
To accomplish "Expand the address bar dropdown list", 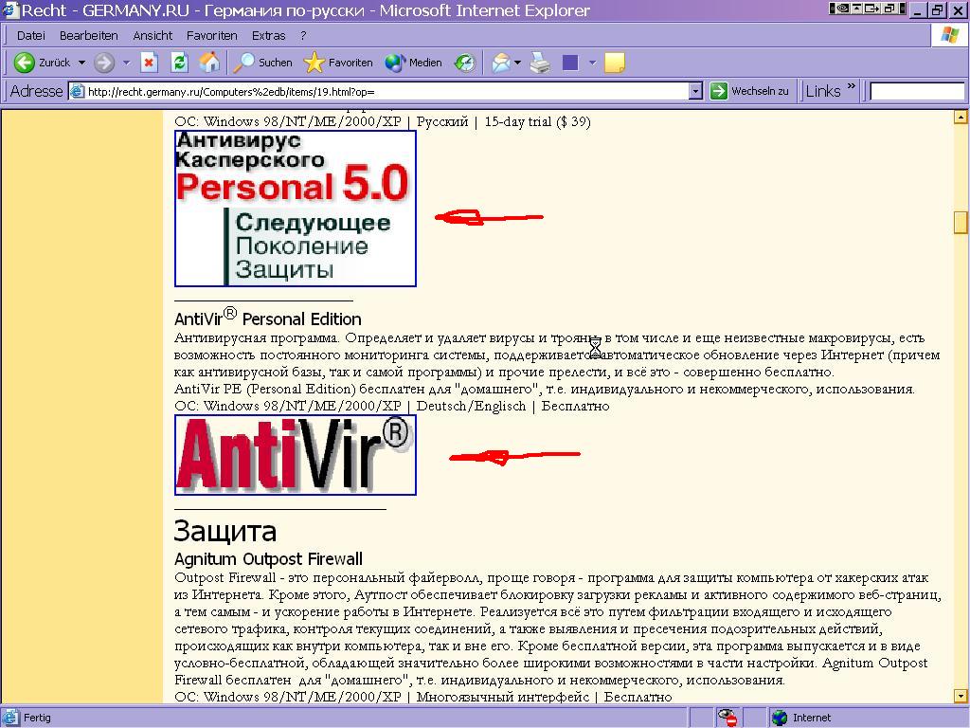I will (x=696, y=92).
